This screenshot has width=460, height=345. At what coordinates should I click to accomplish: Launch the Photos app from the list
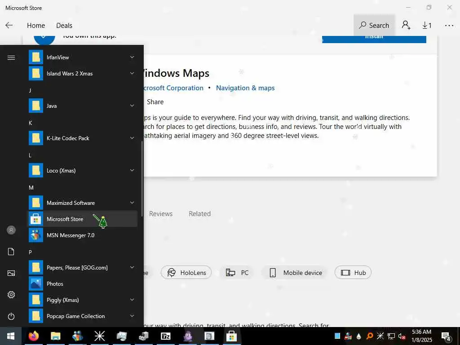(83, 284)
